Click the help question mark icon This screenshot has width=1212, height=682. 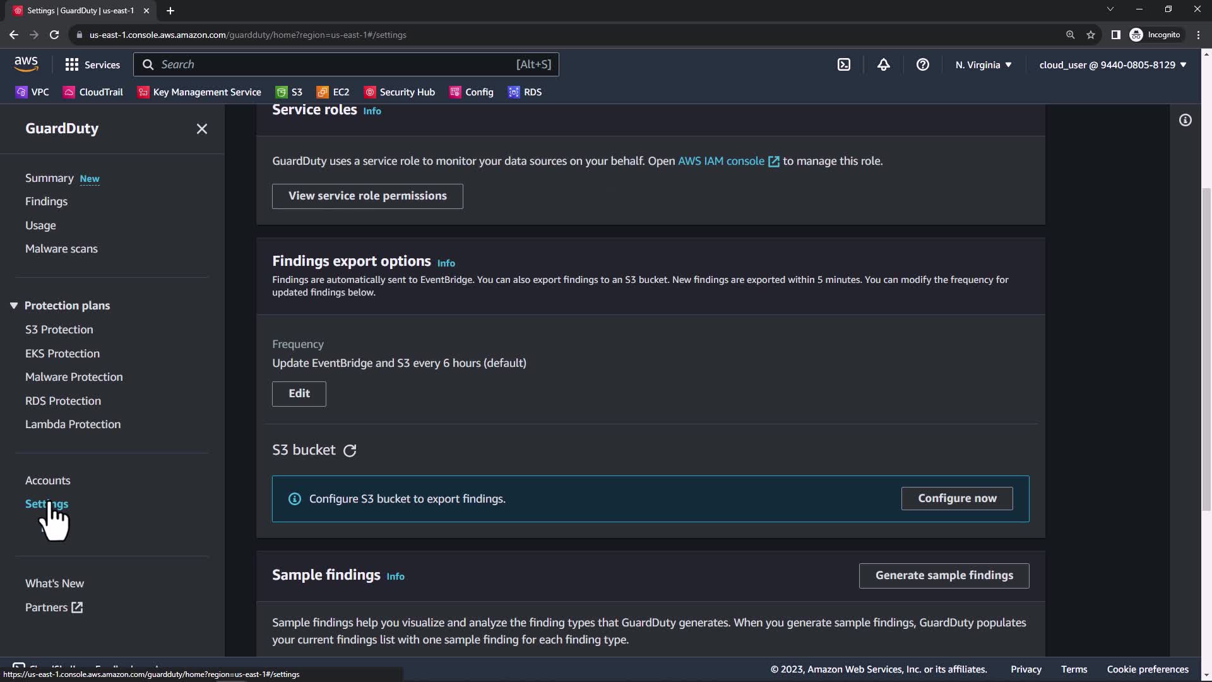click(922, 64)
